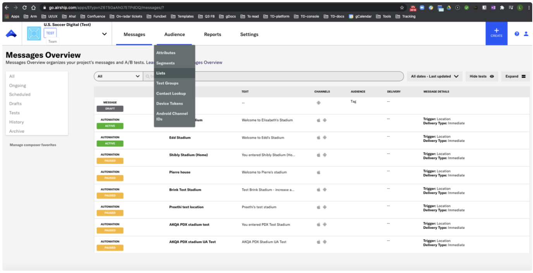The image size is (533, 273).
Task: Reload the page with browser refresh icon
Action: tap(24, 8)
